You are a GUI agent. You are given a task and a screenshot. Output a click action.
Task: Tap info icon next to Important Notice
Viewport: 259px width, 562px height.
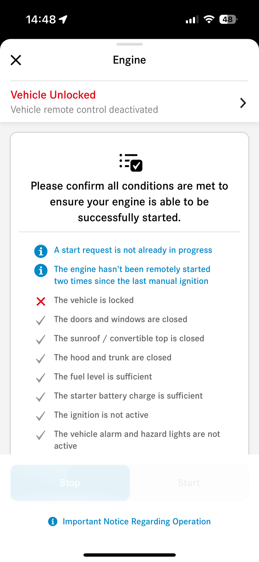coord(53,521)
